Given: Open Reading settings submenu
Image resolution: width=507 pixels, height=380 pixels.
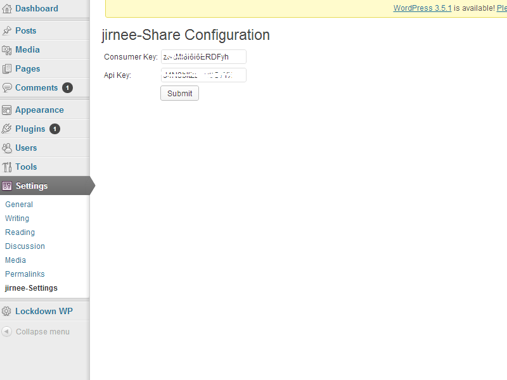Looking at the screenshot, I should click(x=20, y=232).
